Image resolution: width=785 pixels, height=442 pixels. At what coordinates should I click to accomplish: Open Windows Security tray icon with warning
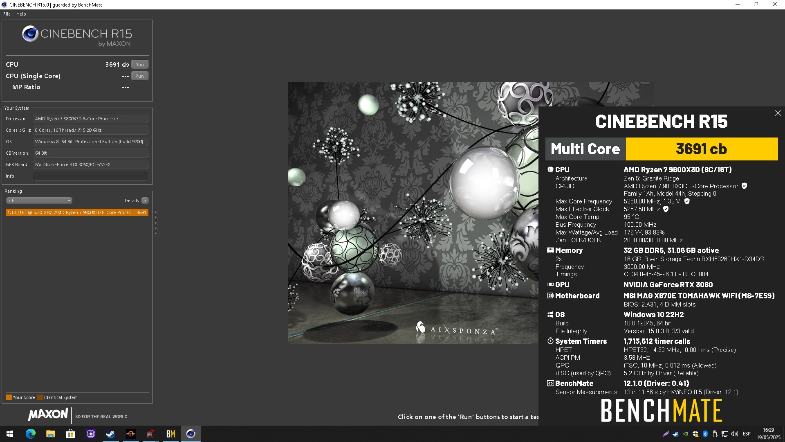click(x=695, y=434)
